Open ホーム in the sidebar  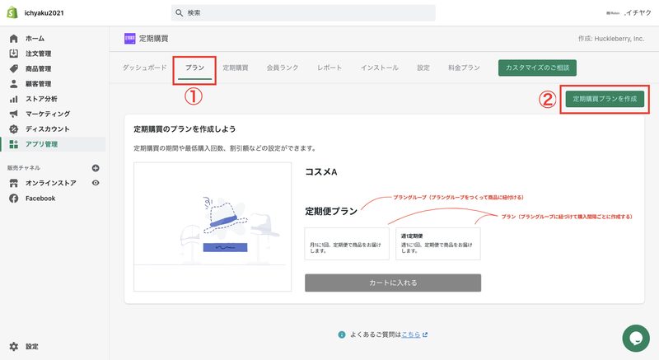pos(35,39)
